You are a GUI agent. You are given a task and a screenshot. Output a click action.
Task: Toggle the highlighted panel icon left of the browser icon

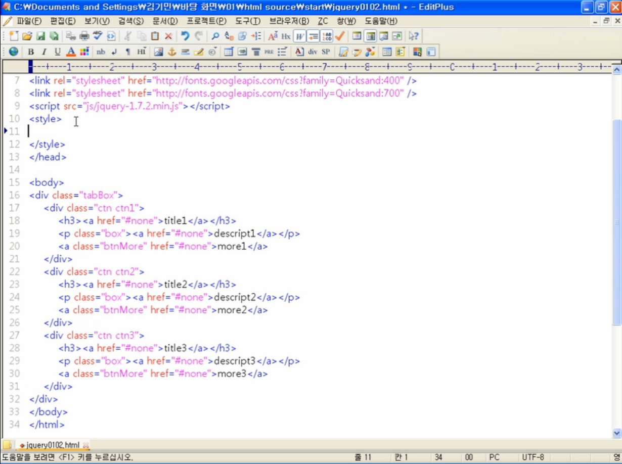click(x=371, y=36)
